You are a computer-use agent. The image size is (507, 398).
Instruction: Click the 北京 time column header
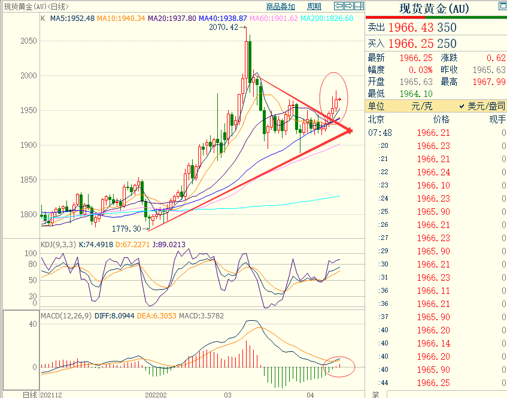[376, 120]
